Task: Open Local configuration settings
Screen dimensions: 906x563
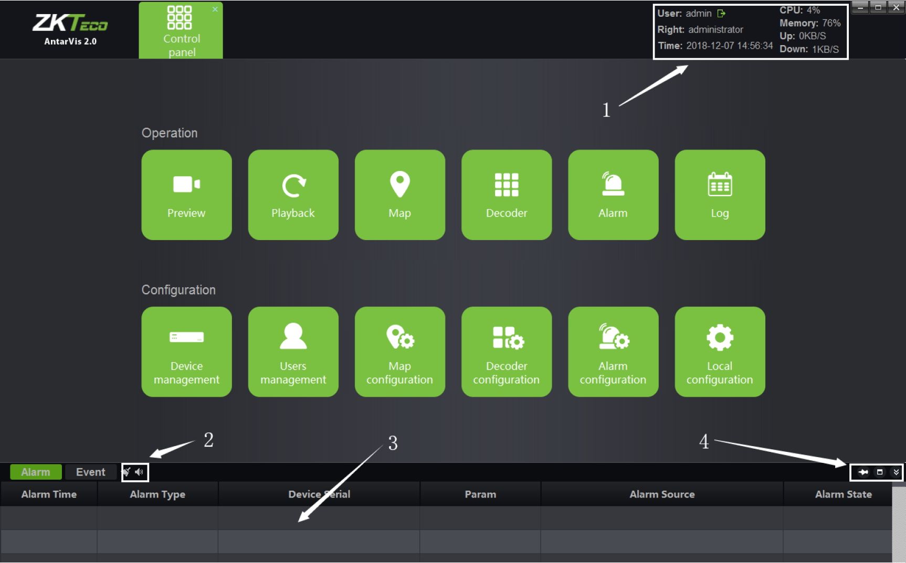Action: [719, 352]
